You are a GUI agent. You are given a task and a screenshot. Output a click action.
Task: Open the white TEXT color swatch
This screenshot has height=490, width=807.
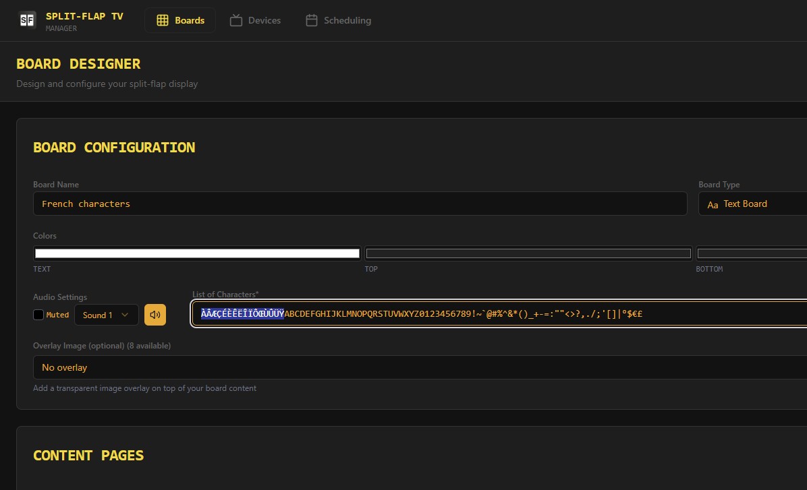click(197, 253)
